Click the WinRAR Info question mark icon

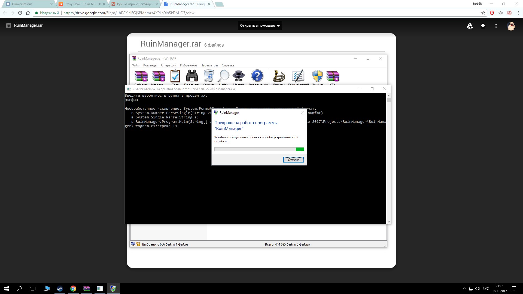[x=257, y=76]
